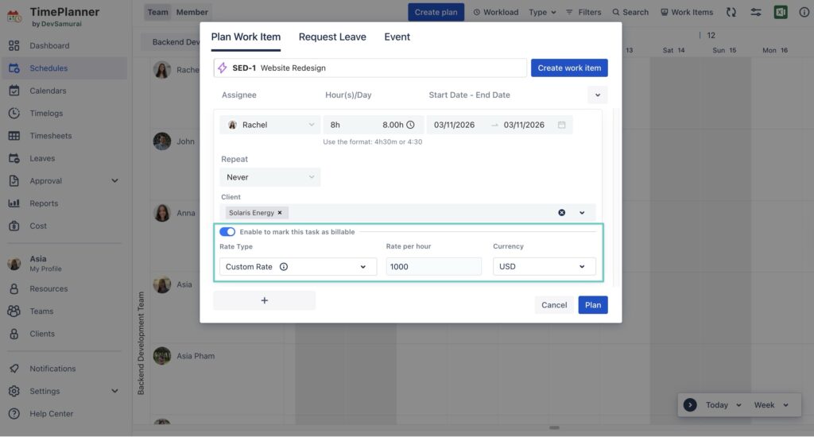Viewport: 814px width, 437px height.
Task: Open the Type filter dropdown
Action: tap(542, 12)
